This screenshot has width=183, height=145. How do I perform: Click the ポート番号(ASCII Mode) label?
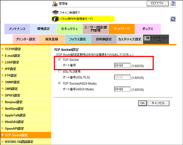[x=78, y=89]
